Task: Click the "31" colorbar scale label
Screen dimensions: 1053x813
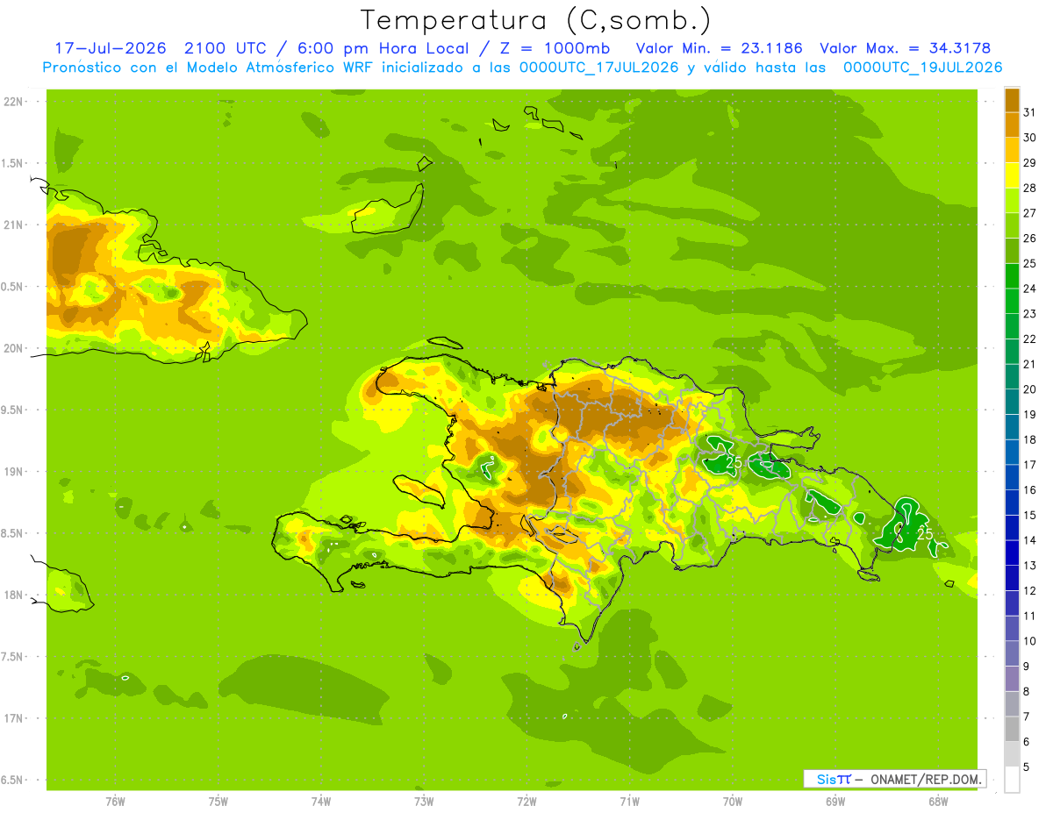Action: click(1030, 112)
